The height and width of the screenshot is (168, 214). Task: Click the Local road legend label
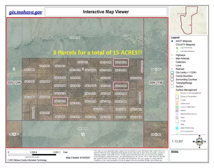(178, 66)
